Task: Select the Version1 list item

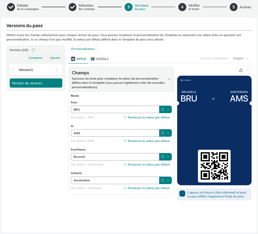Action: click(36, 70)
